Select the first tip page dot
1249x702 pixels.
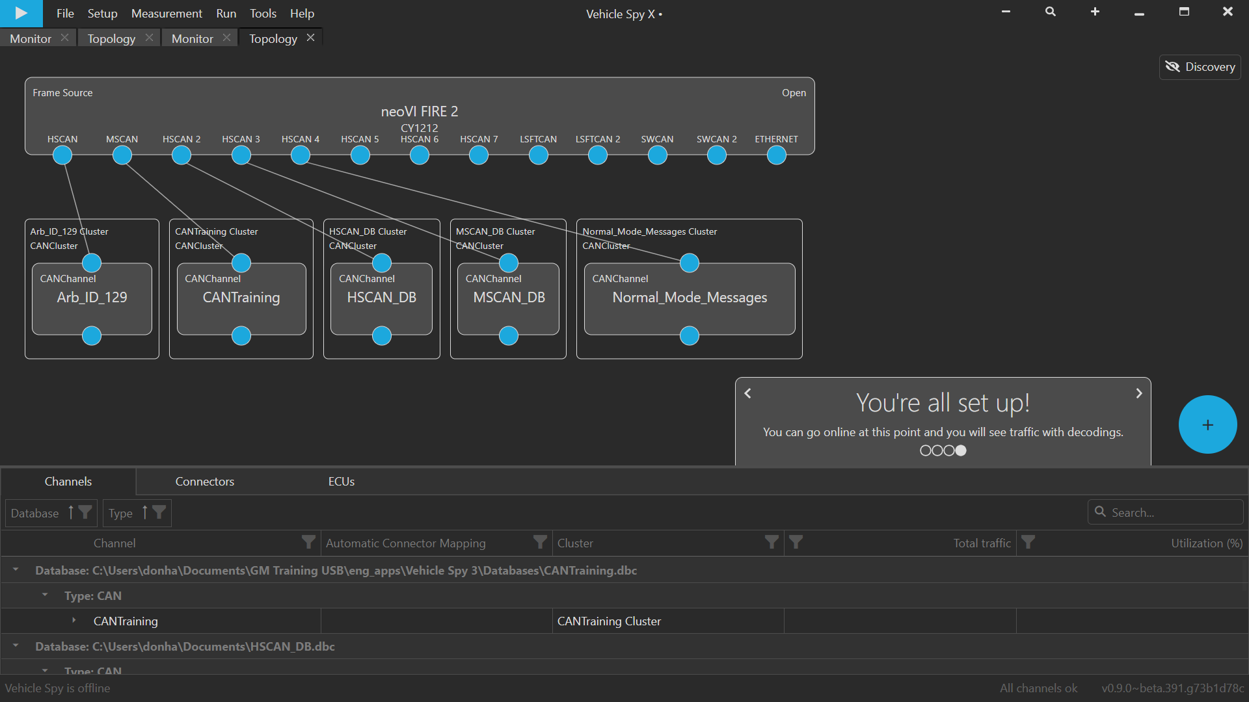point(926,450)
